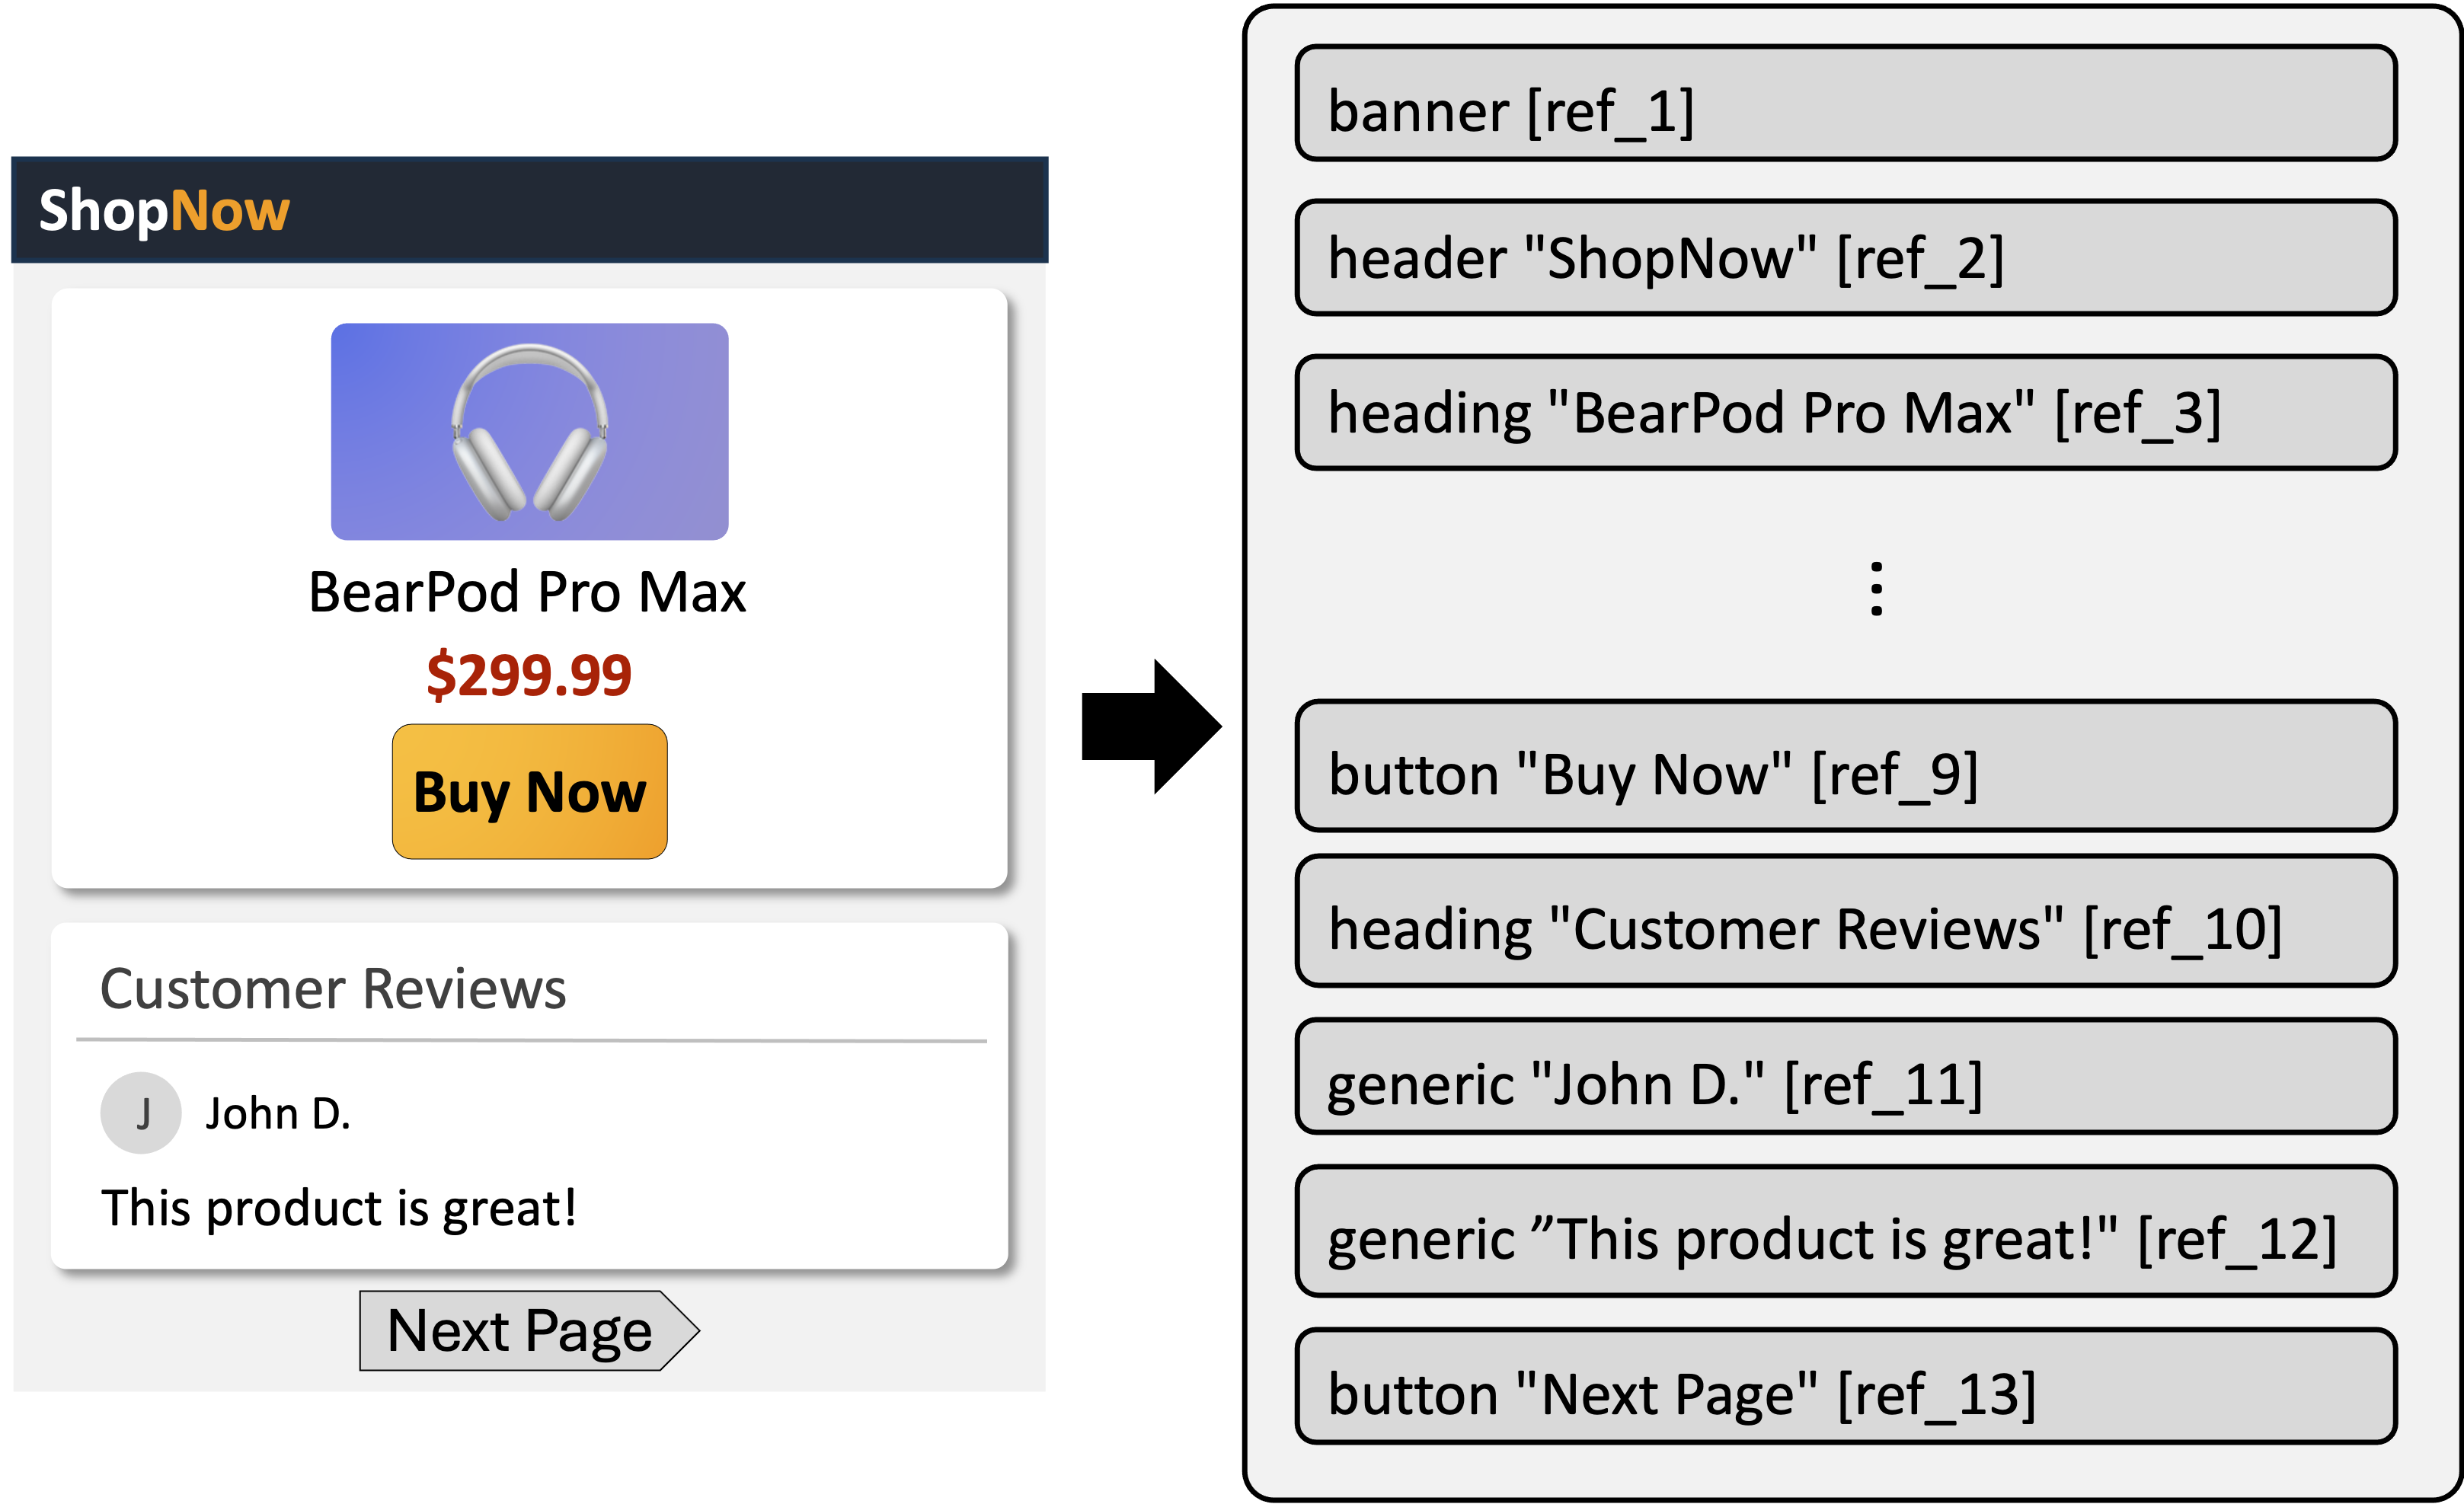This screenshot has width=2464, height=1504.
Task: Select heading "BearPod Pro Max" [ref_3] node
Action: point(1846,412)
